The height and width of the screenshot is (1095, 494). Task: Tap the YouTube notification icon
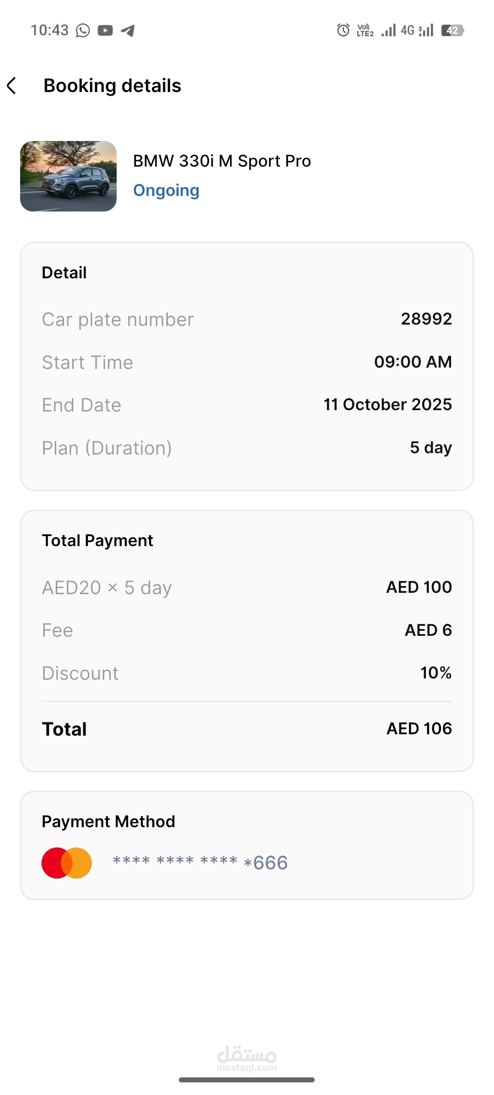tap(105, 31)
